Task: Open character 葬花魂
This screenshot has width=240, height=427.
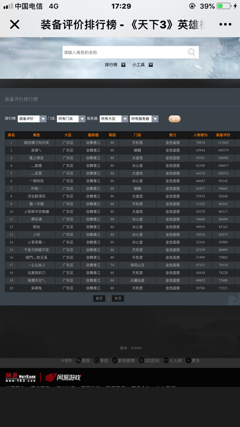Action: pos(36,219)
